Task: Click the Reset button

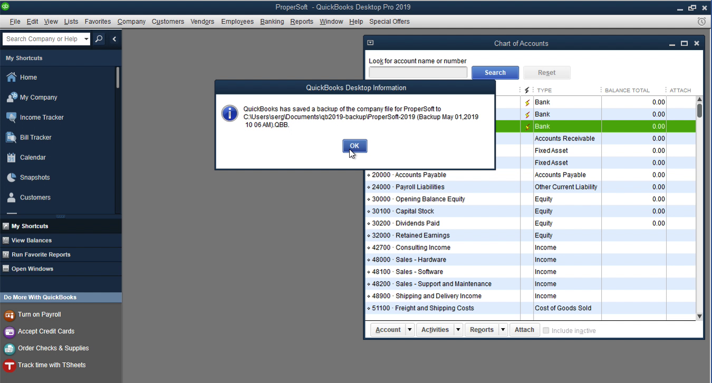Action: [x=547, y=73]
